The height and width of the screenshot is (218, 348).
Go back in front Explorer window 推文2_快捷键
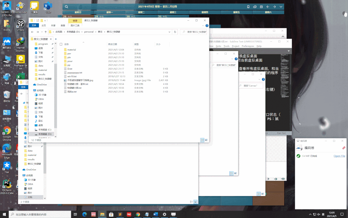tap(33, 32)
